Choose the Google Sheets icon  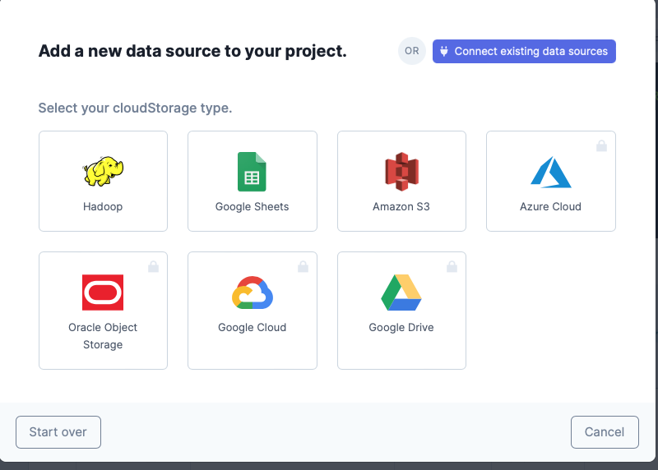(252, 172)
